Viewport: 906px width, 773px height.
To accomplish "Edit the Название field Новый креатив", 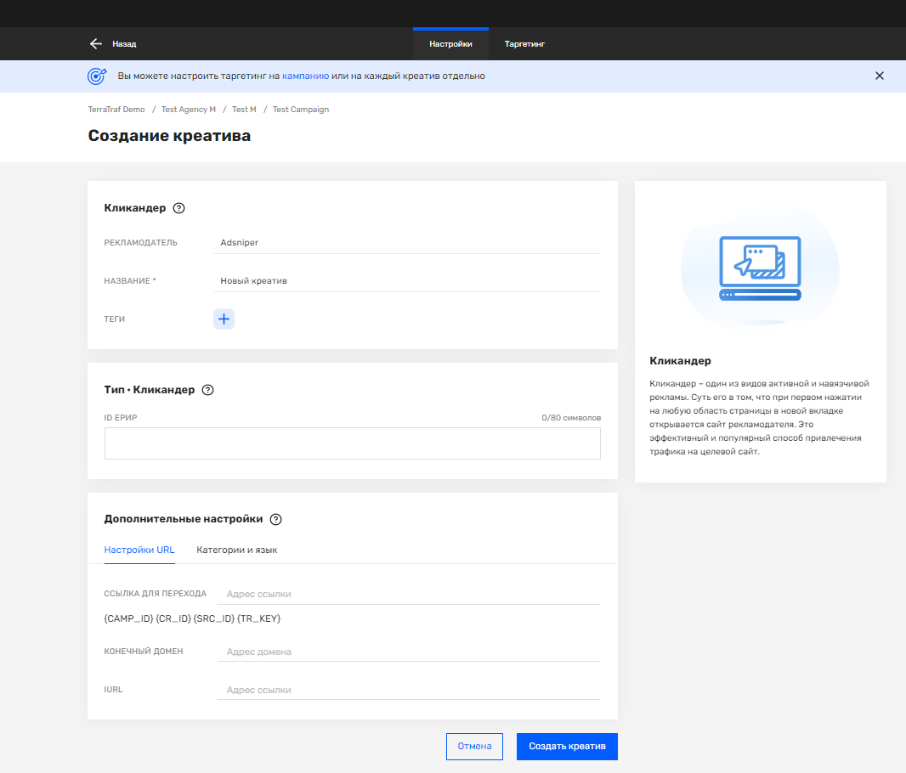I will tap(407, 280).
